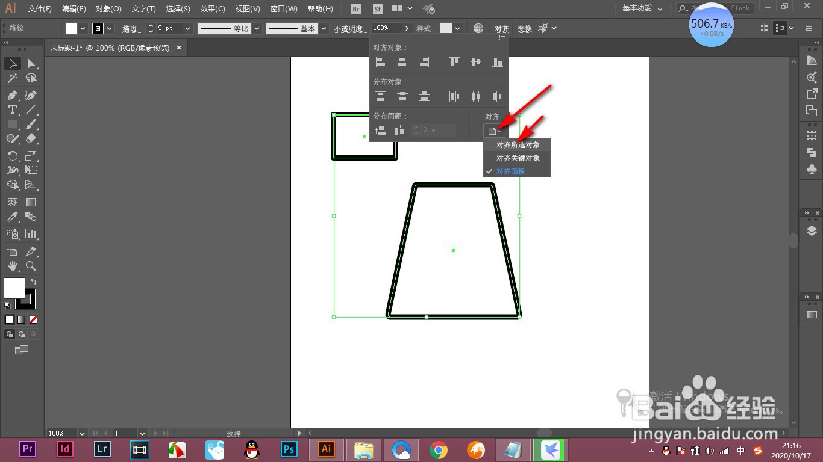Screen dimensions: 823x462
Task: Open the Align To dropdown button
Action: (x=493, y=131)
